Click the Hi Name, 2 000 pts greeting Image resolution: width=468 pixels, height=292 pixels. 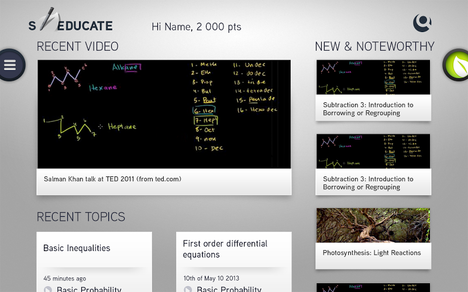(x=196, y=26)
